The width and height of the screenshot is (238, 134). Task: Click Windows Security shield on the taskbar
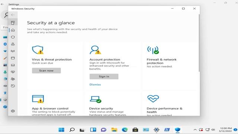(177, 130)
